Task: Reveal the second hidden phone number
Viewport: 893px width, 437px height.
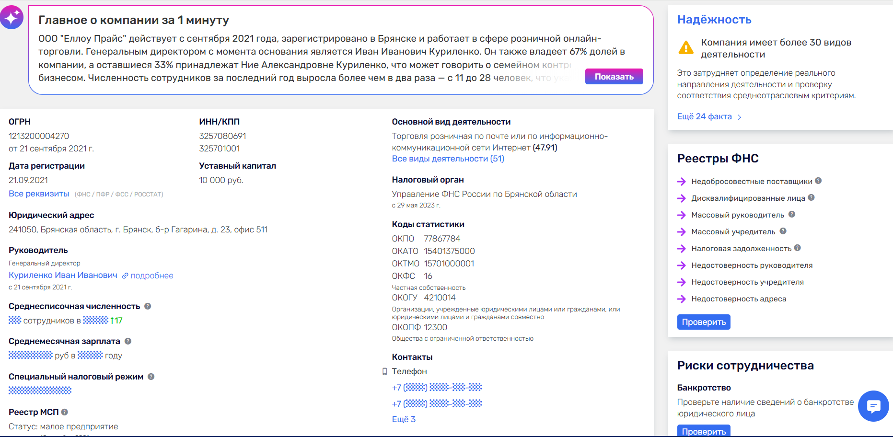Action: (437, 403)
